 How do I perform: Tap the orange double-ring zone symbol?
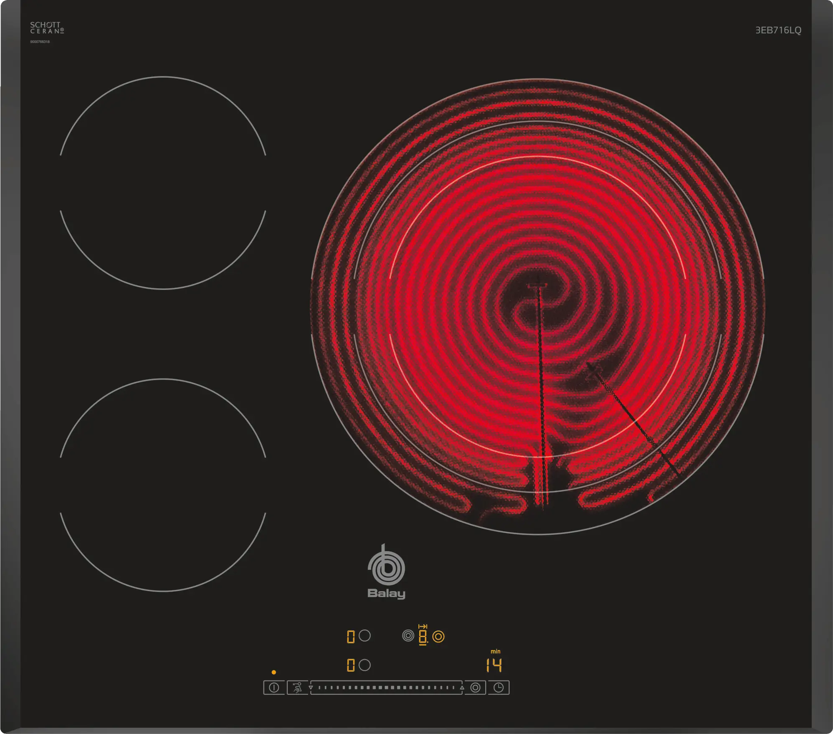tap(438, 636)
